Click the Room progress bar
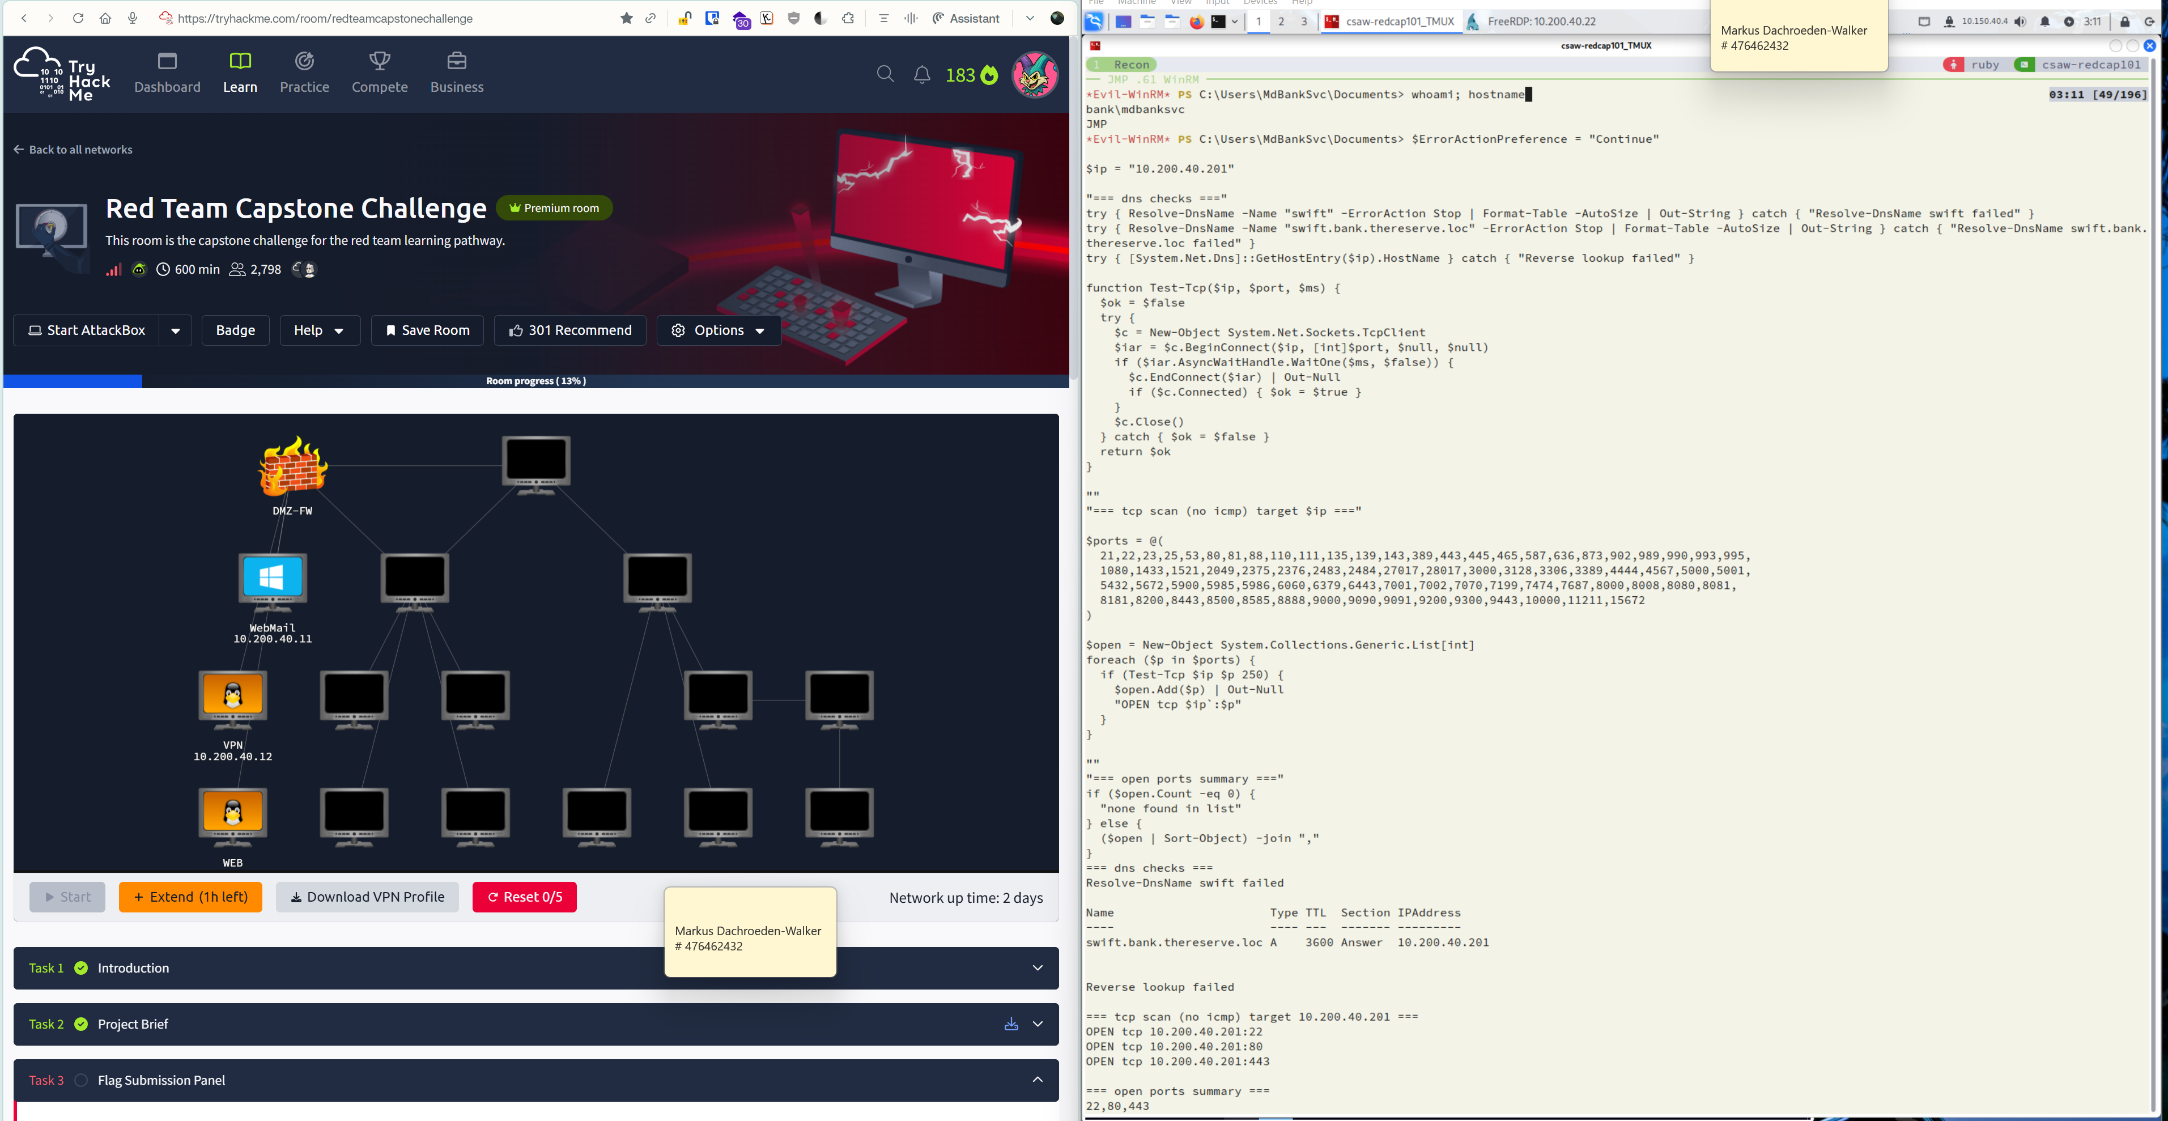2168x1121 pixels. pyautogui.click(x=535, y=381)
